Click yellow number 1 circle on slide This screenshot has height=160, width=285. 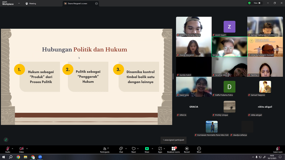pos(20,69)
